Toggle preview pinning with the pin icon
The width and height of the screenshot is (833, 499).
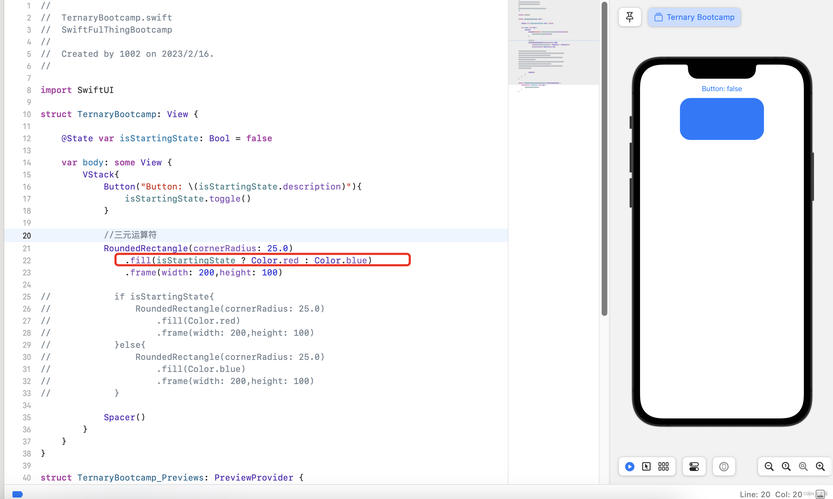(x=629, y=17)
